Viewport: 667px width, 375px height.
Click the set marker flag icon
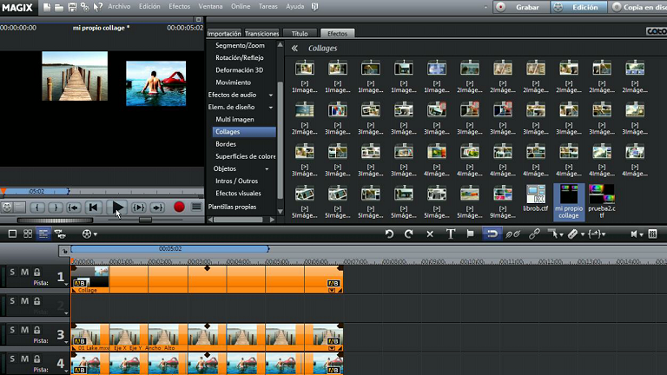[471, 234]
